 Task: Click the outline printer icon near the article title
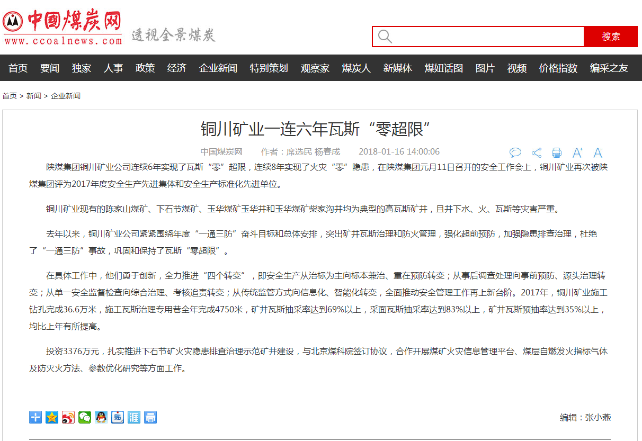click(x=557, y=153)
